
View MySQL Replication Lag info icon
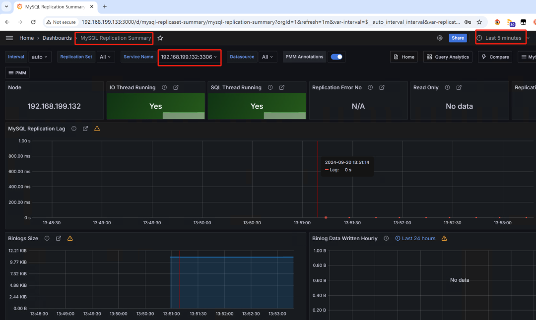coord(74,128)
